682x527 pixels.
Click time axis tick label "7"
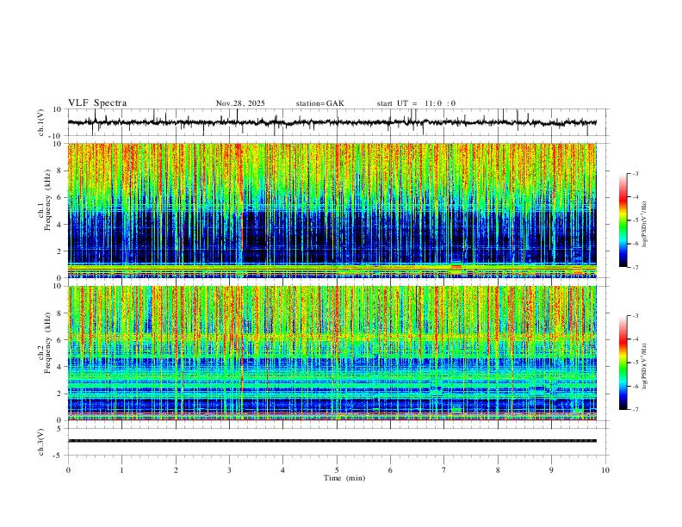point(444,470)
